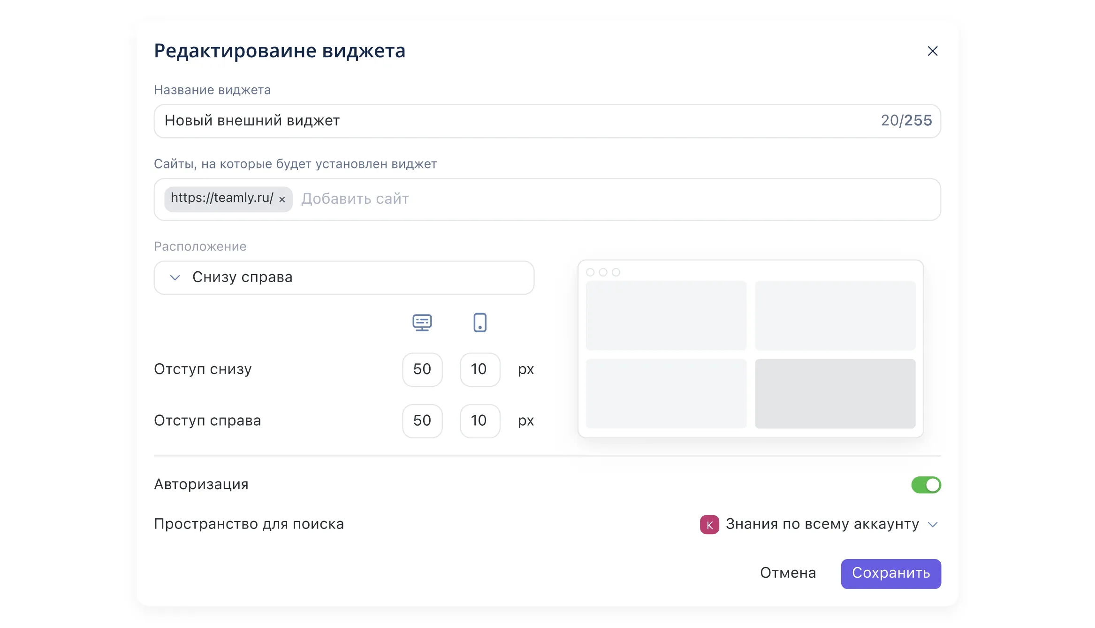The width and height of the screenshot is (1095, 628).
Task: Edit desktop Отступ справа value 50
Action: pyautogui.click(x=422, y=421)
